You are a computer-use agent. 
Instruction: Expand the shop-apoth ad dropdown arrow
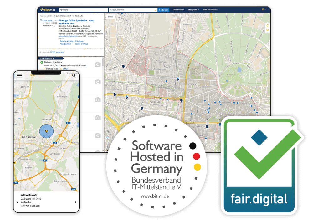pos(56,21)
